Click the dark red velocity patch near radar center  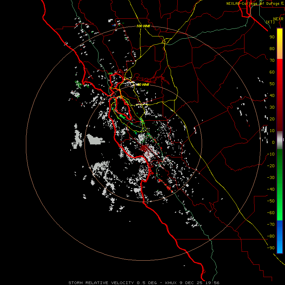144,148
